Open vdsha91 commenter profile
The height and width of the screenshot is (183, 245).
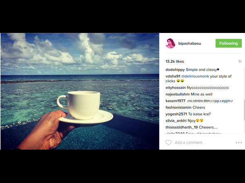click(173, 76)
